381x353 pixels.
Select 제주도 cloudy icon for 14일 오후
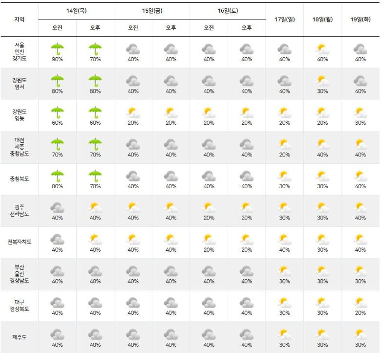point(95,334)
